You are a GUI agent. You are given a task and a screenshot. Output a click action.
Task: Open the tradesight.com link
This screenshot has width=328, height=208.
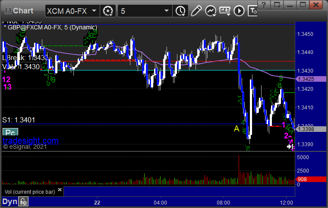click(31, 141)
